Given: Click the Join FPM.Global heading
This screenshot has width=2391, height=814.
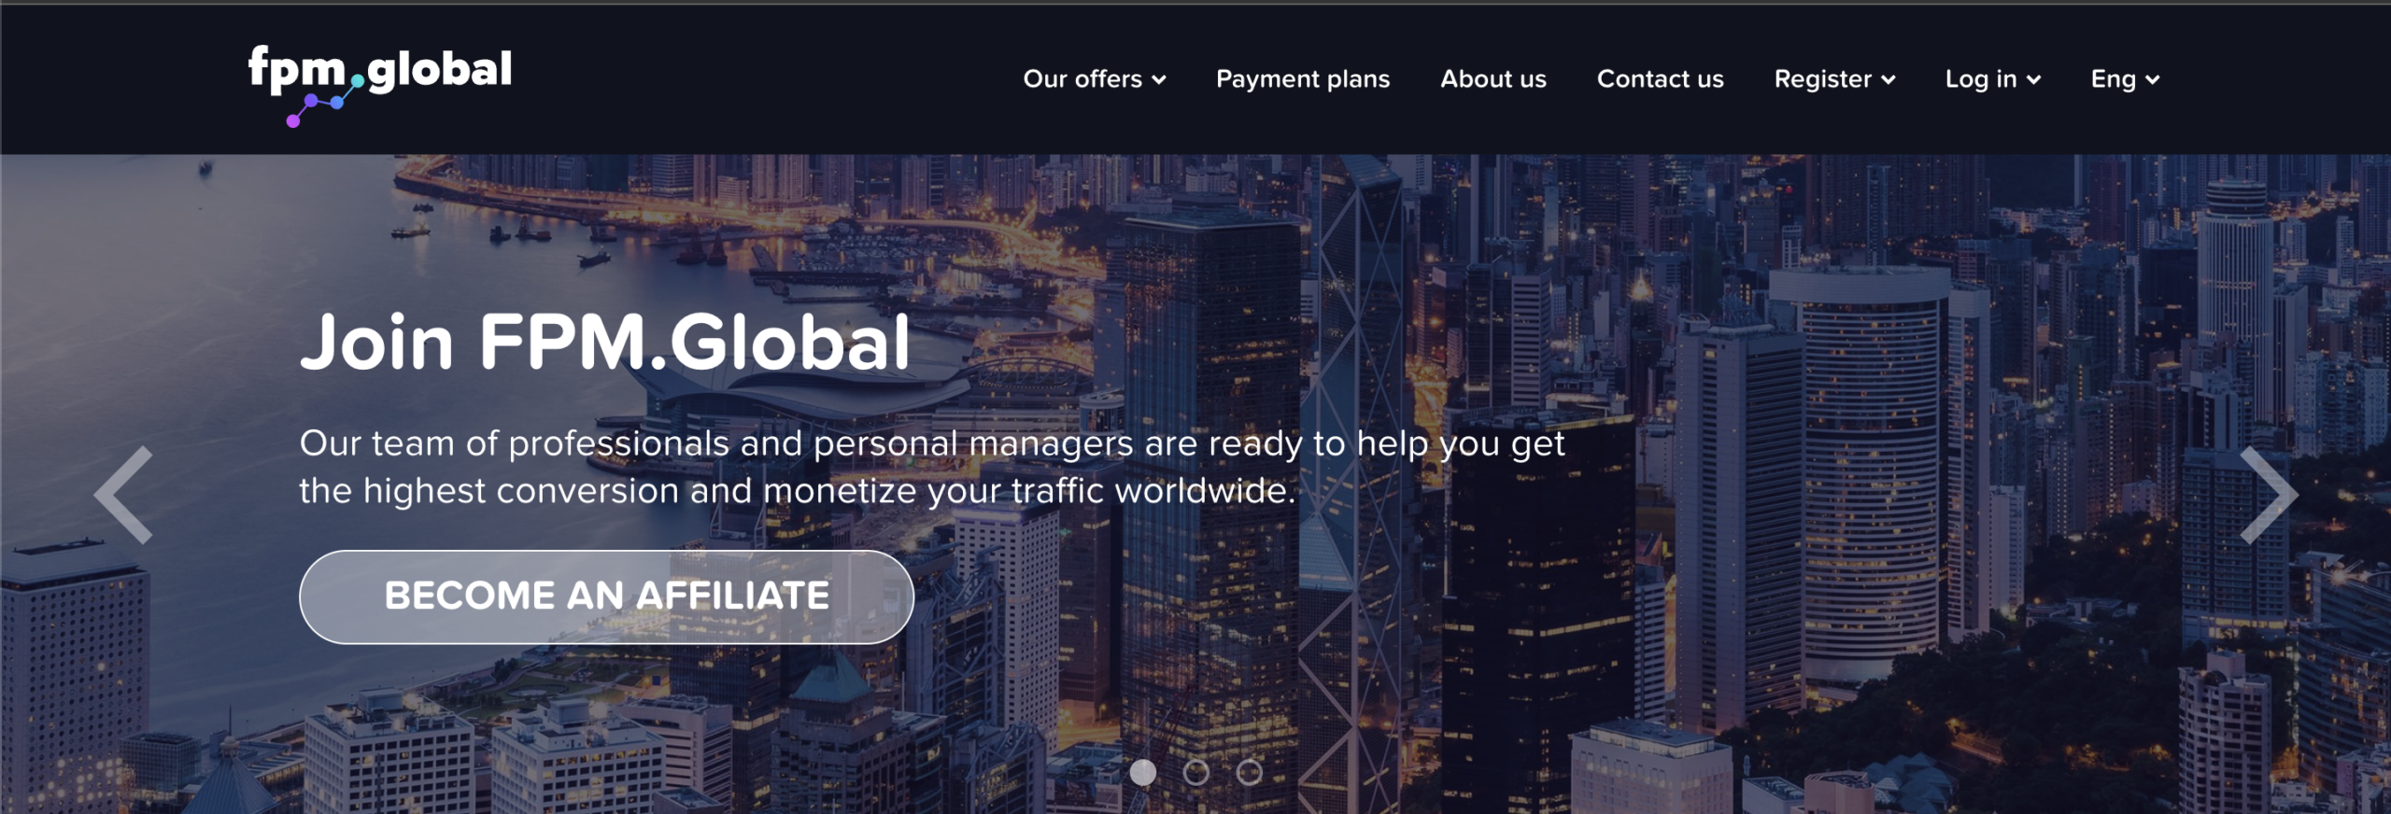Looking at the screenshot, I should pyautogui.click(x=604, y=342).
